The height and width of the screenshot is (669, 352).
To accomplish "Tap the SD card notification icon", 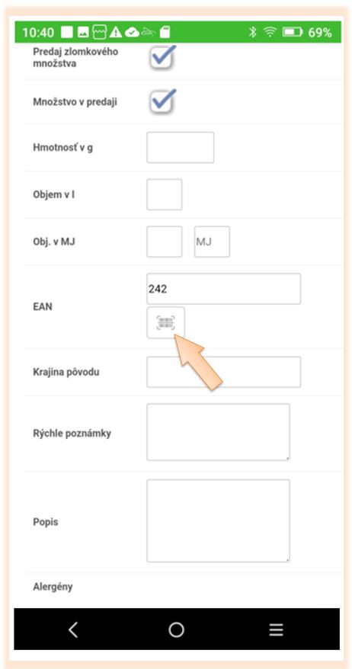I will [x=165, y=33].
